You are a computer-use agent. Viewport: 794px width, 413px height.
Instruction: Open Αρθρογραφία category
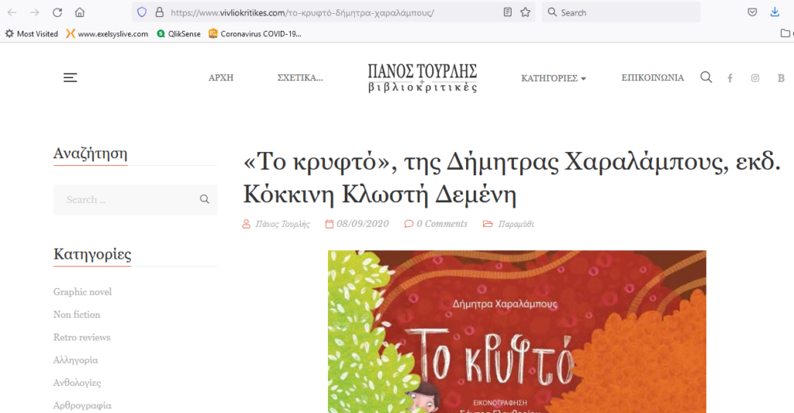(82, 405)
